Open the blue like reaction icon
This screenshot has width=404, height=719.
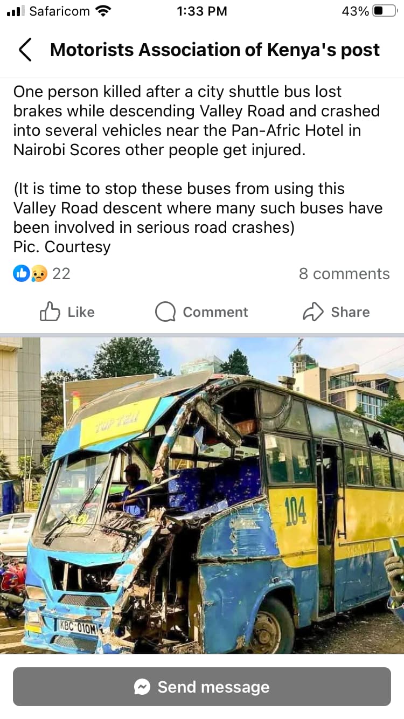point(21,274)
